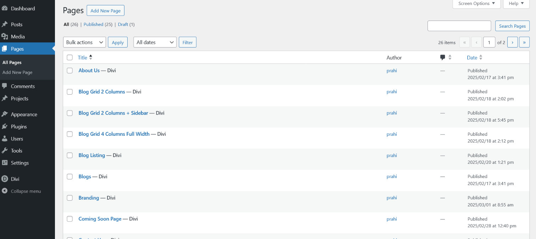Click the Search Pages button

tap(512, 26)
